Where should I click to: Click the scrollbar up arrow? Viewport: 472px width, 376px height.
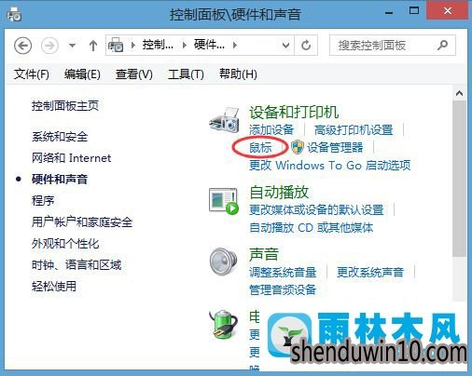pyautogui.click(x=459, y=93)
